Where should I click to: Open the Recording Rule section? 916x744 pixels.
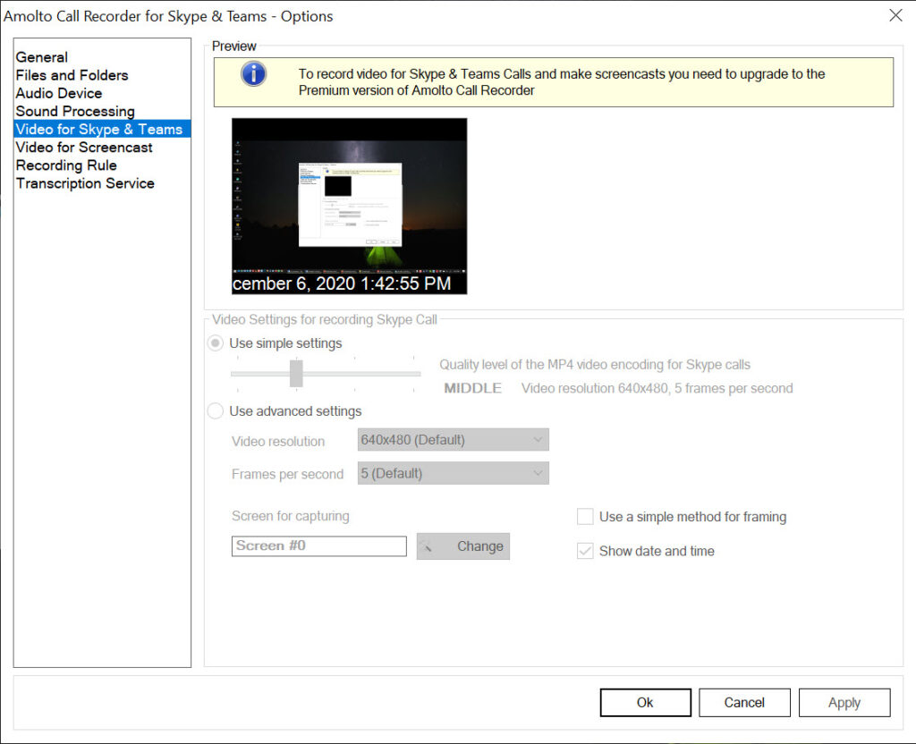66,165
